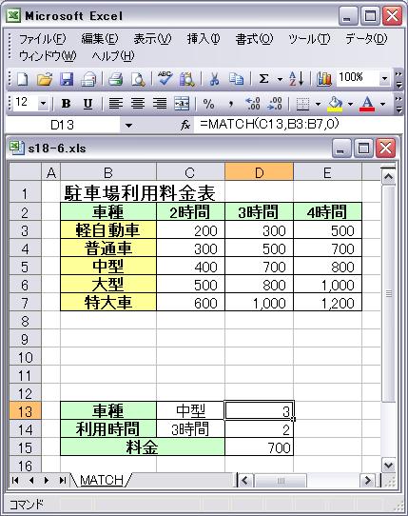This screenshot has width=408, height=516.
Task: Toggle Bold formatting
Action: coord(66,104)
